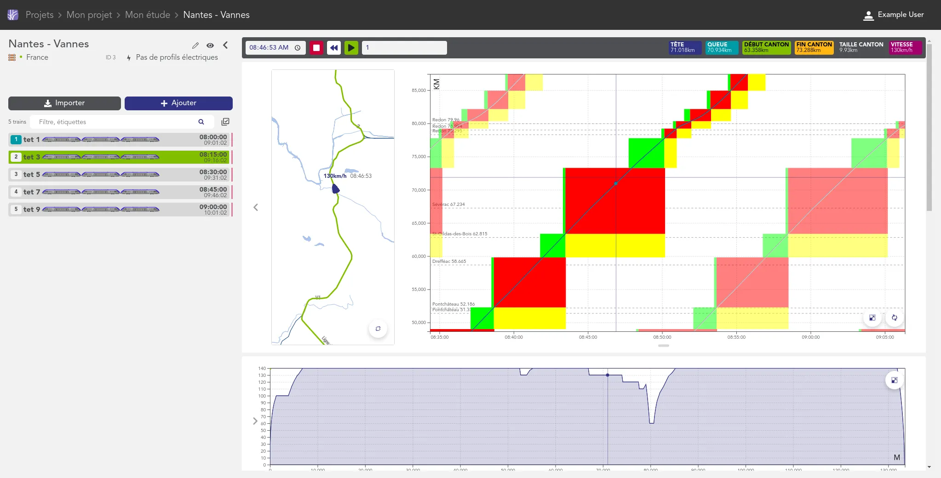Image resolution: width=941 pixels, height=478 pixels.
Task: Reset the space-time chart zoom
Action: [895, 318]
